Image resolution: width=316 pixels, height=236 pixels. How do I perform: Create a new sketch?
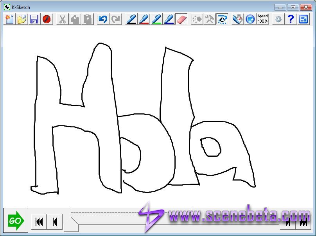pos(9,19)
